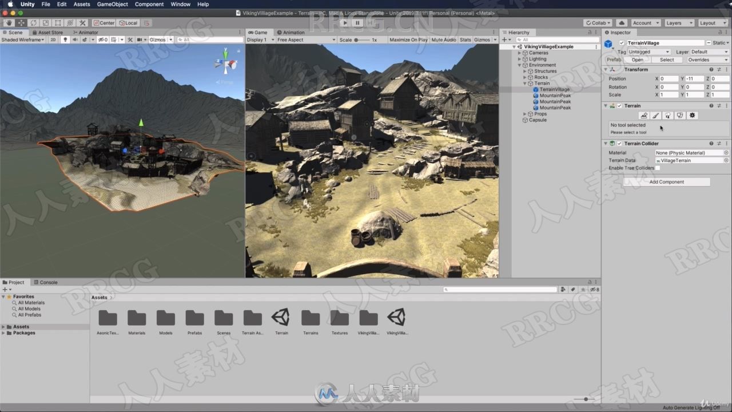732x412 pixels.
Task: Lock the Inspector panel
Action: point(719,33)
